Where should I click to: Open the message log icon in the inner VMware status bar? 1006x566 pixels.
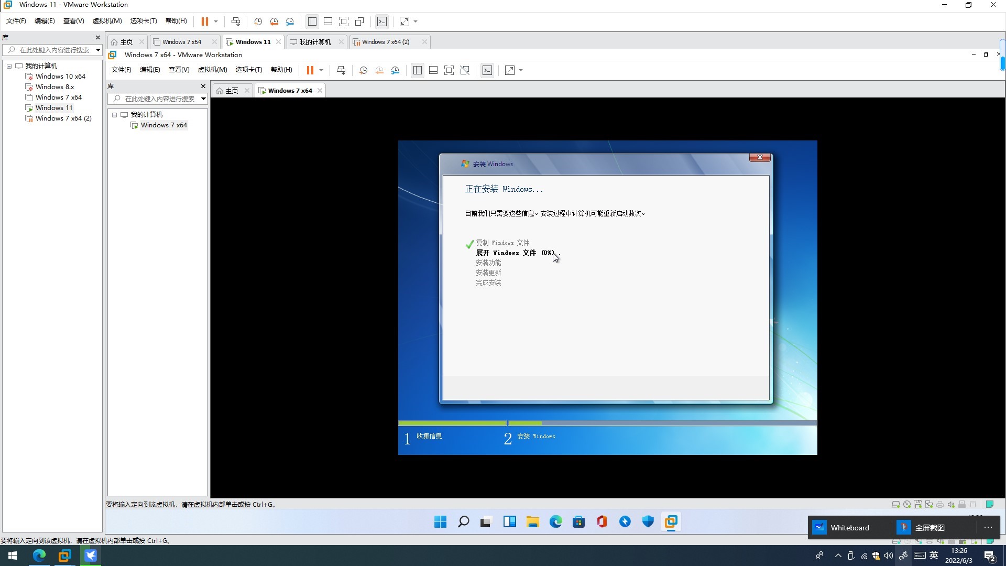(990, 505)
